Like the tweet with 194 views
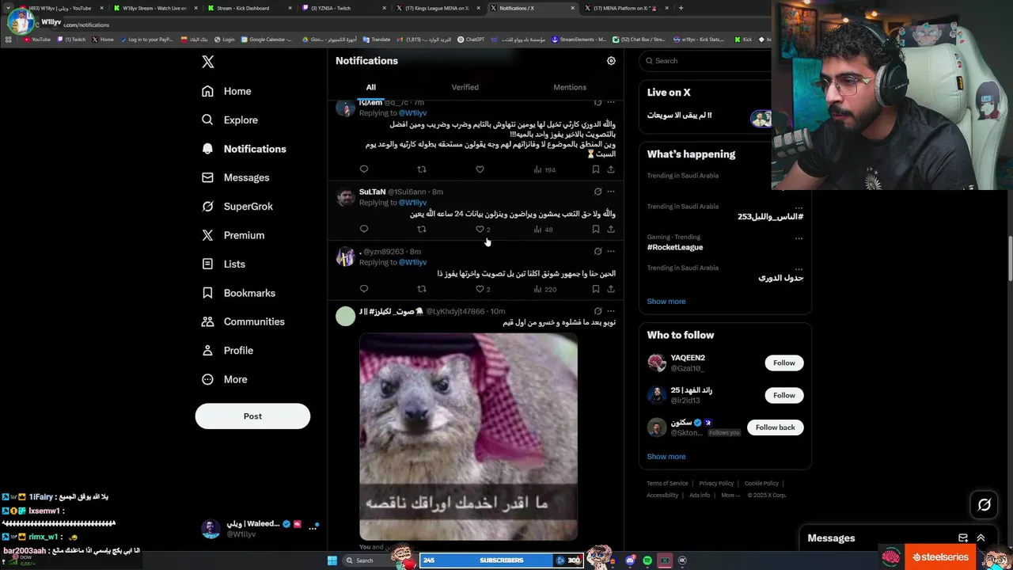The width and height of the screenshot is (1013, 570). (480, 169)
